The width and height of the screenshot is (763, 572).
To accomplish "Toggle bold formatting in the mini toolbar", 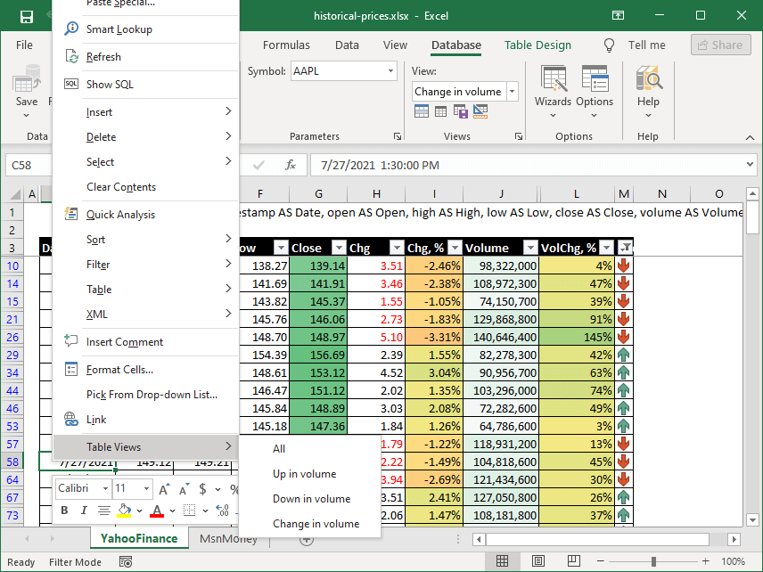I will coord(63,511).
